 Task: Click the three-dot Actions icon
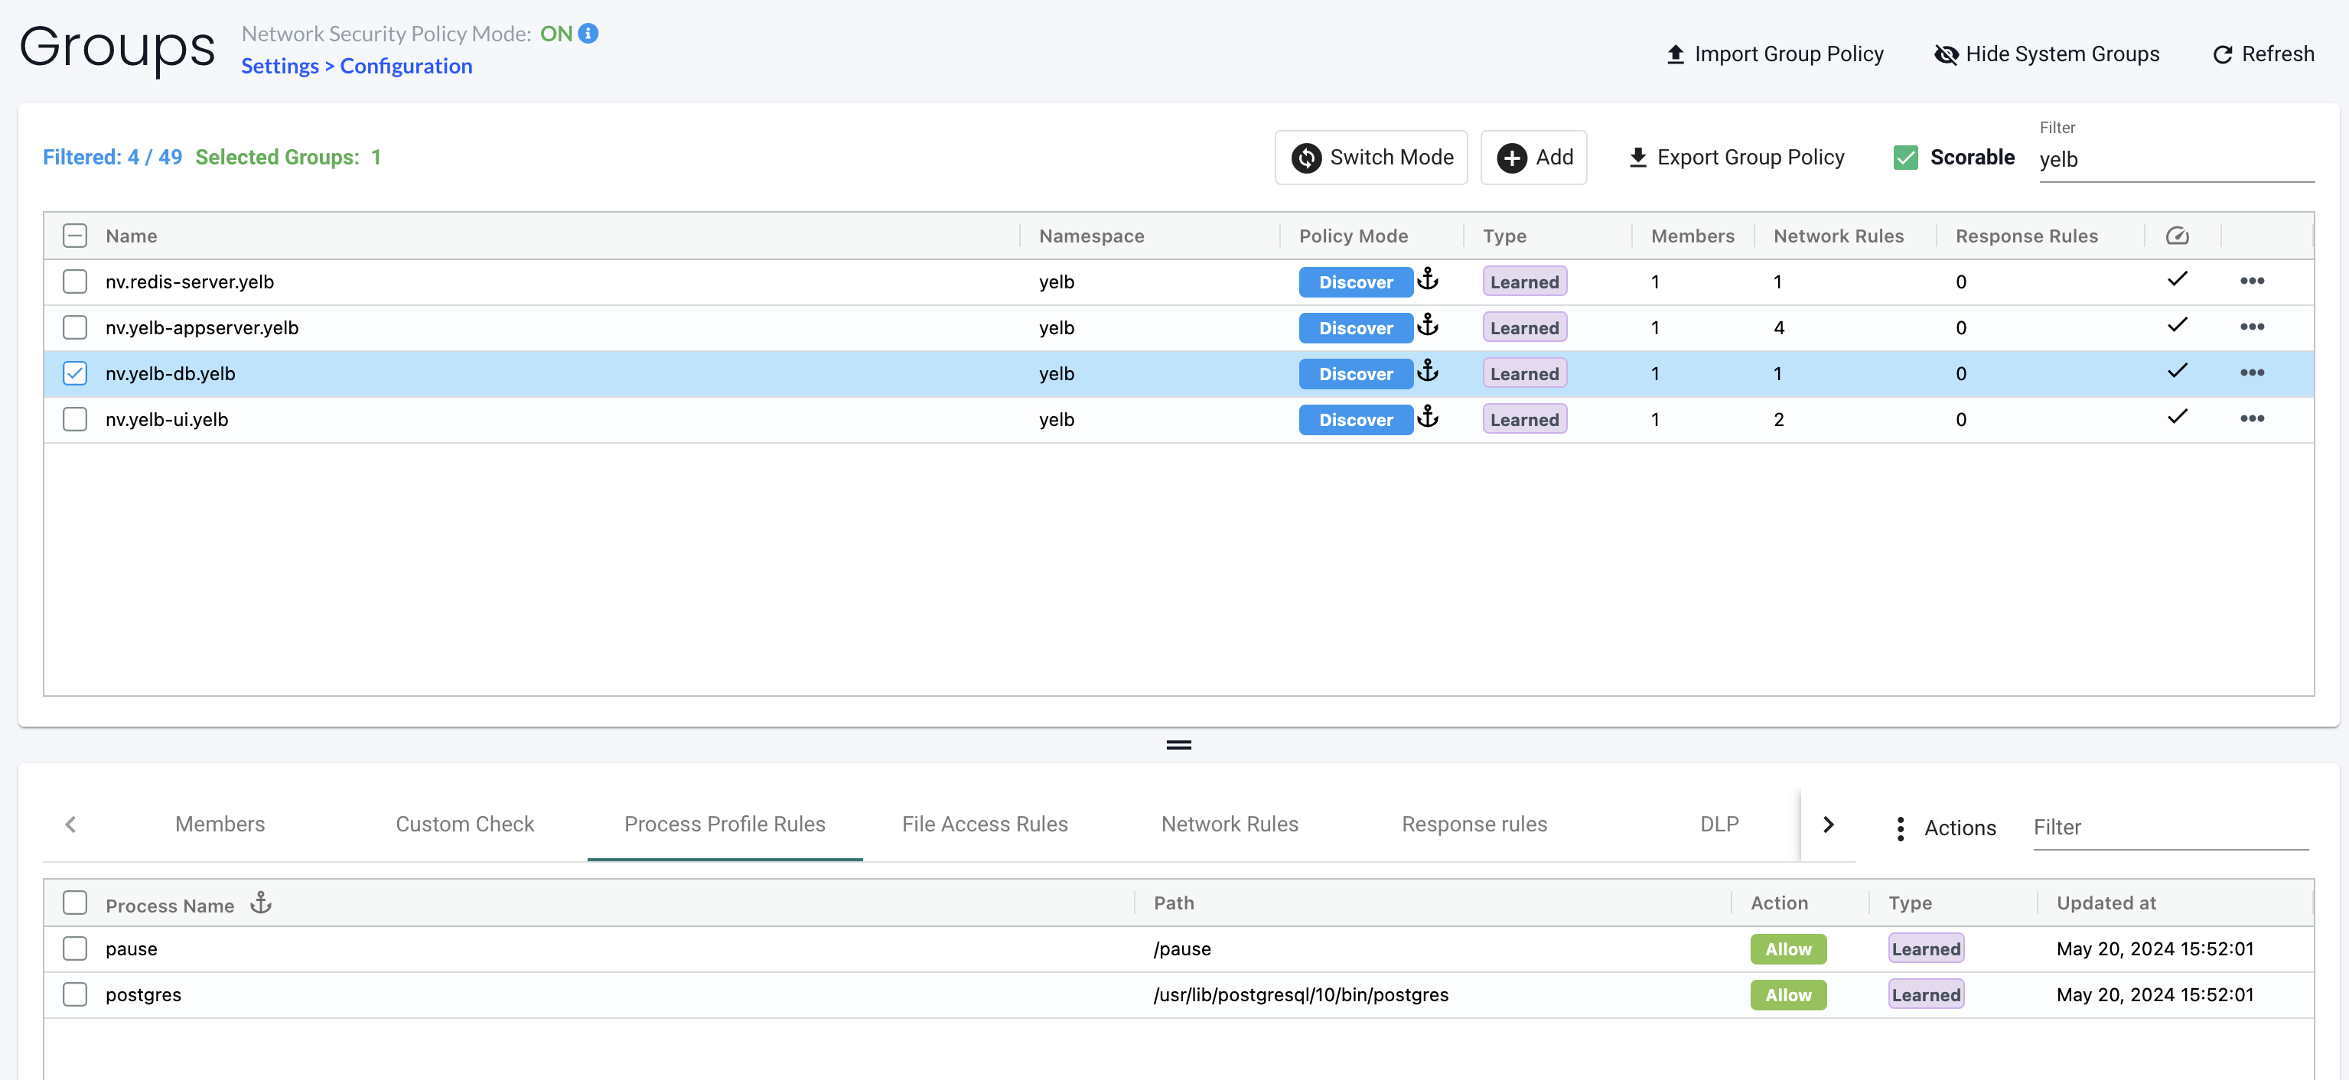(x=1901, y=828)
